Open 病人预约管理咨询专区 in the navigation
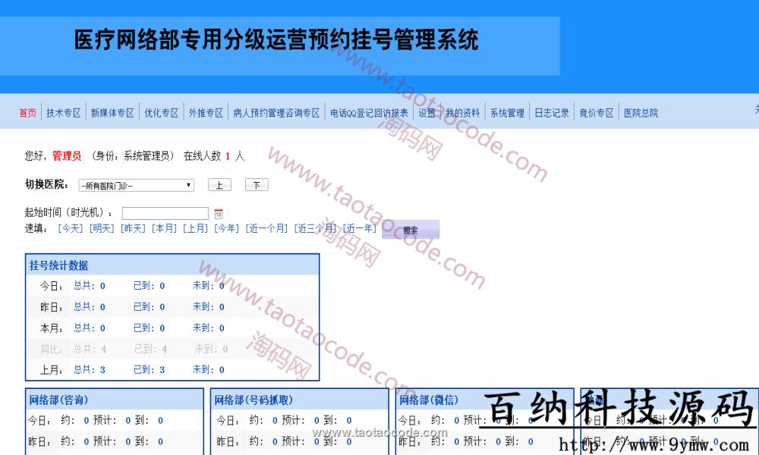 [x=276, y=113]
